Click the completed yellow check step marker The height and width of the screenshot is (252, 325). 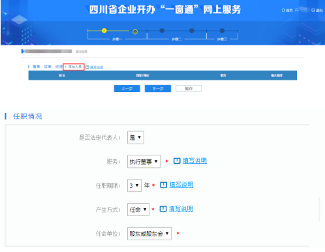click(x=104, y=31)
